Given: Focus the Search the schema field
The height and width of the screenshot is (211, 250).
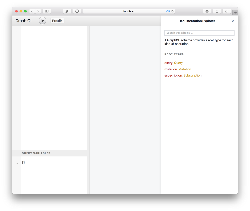Looking at the screenshot, I should point(199,33).
